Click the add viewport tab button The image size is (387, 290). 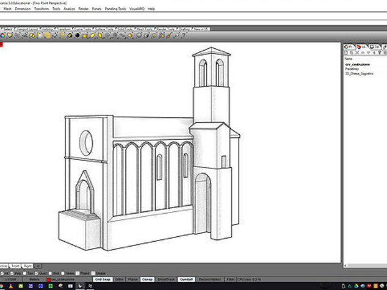pyautogui.click(x=38, y=266)
